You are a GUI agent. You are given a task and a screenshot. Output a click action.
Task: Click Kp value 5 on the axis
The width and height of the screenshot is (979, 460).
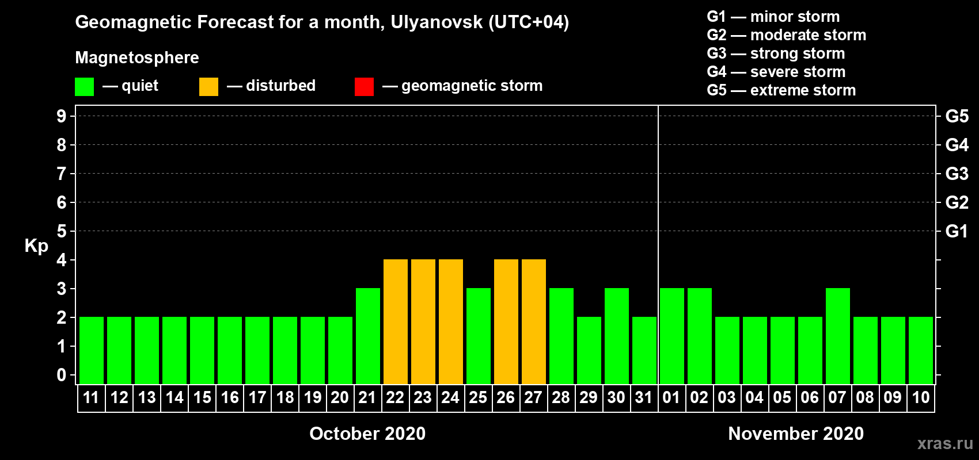(62, 231)
